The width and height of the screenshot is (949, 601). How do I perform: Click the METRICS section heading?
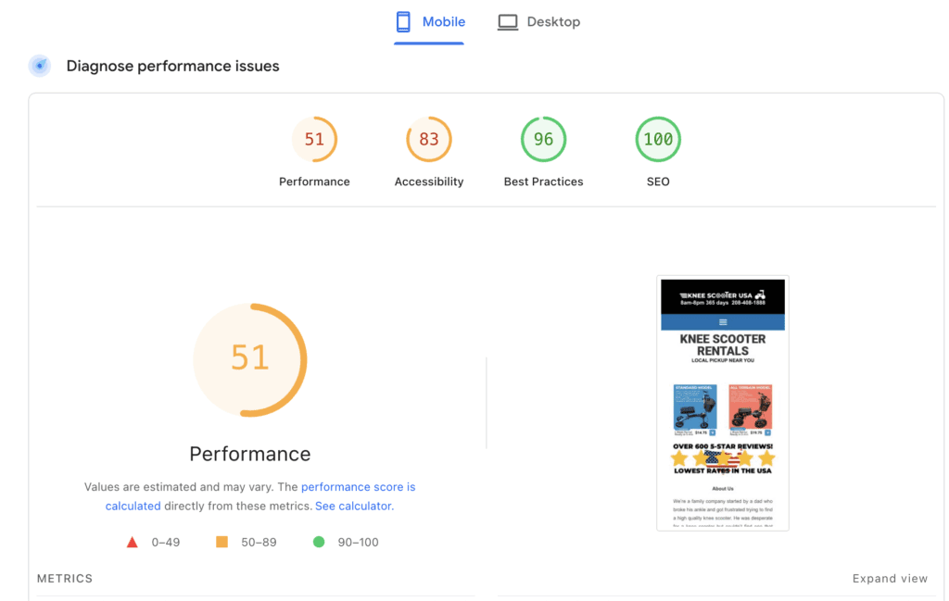click(x=65, y=579)
